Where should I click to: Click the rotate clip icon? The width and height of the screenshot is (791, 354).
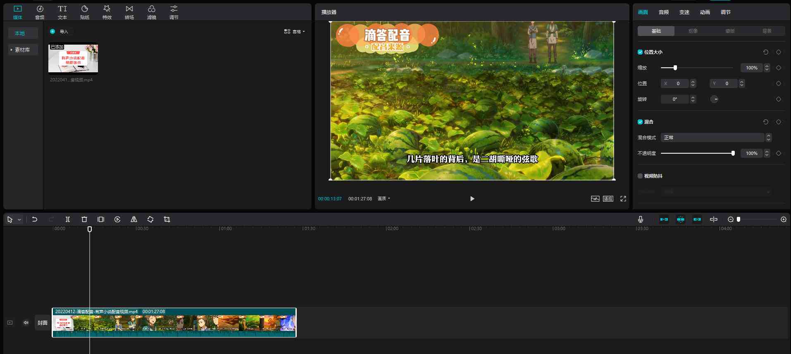[x=150, y=219]
